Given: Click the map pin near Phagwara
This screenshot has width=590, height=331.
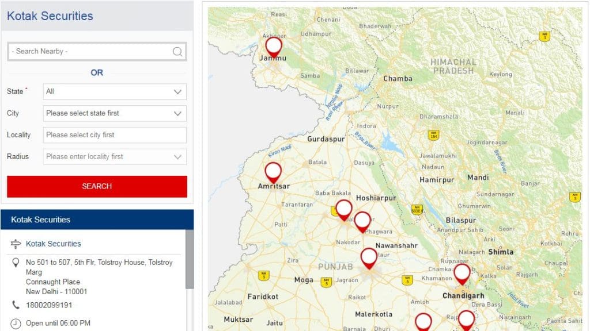Looking at the screenshot, I should 362,222.
